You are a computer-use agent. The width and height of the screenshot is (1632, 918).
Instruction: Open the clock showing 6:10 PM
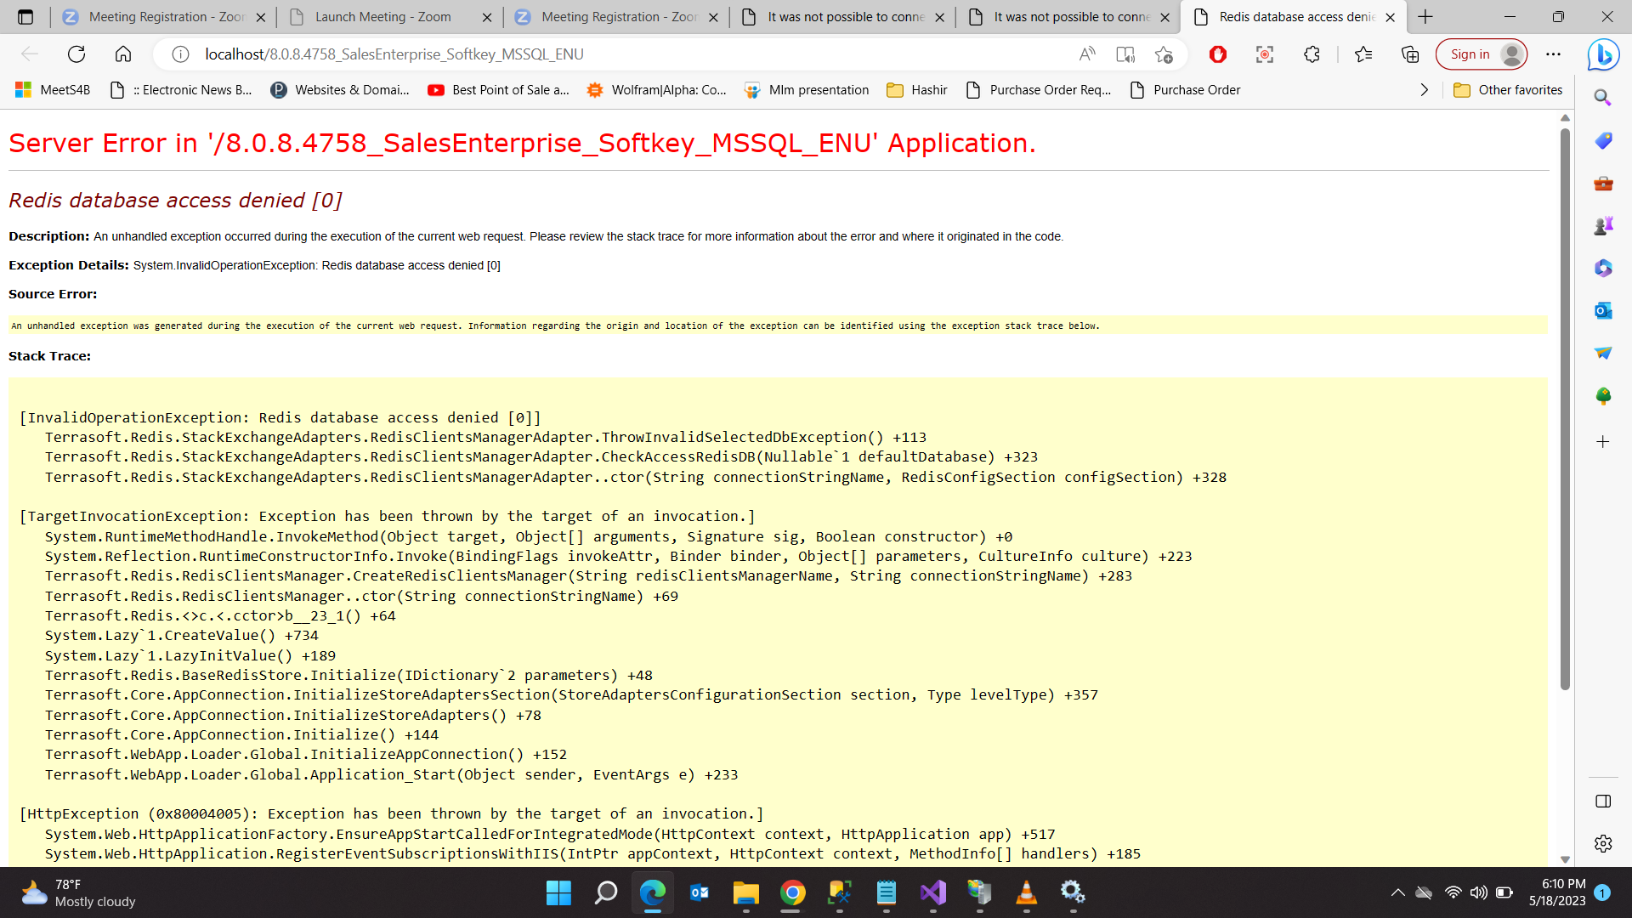pyautogui.click(x=1557, y=892)
